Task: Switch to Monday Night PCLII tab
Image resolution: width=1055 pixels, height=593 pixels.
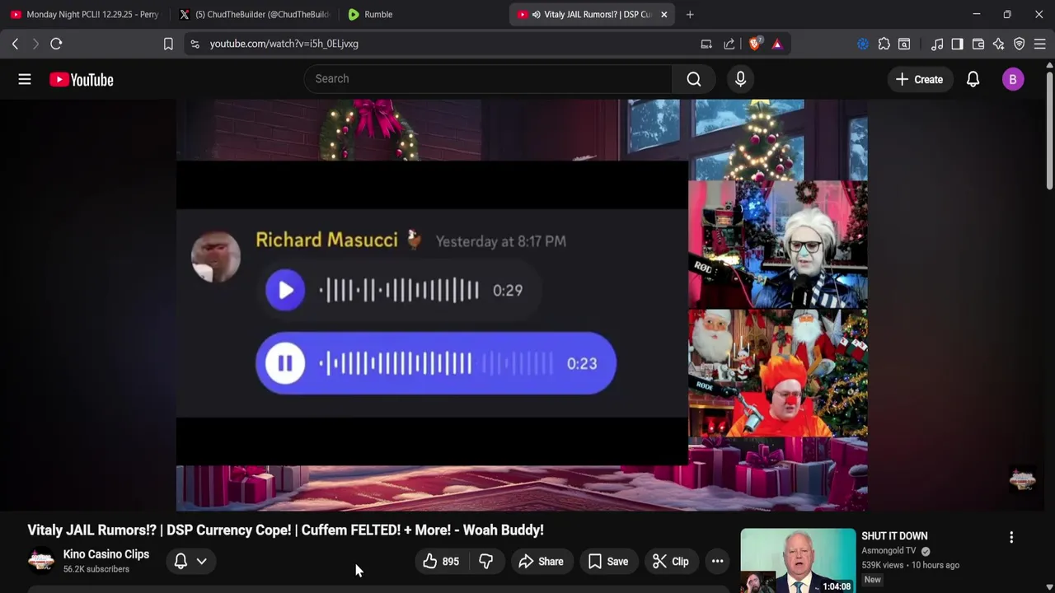Action: (x=84, y=14)
